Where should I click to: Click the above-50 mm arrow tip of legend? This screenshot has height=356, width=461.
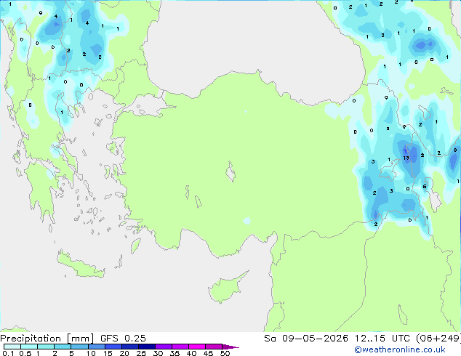point(230,347)
